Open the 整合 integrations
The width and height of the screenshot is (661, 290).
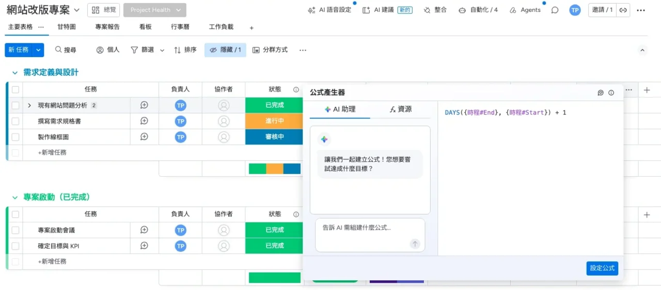[435, 10]
